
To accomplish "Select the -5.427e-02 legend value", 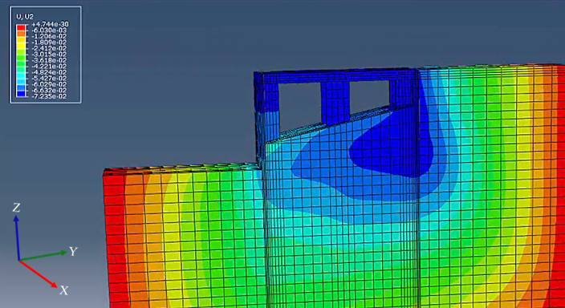I will (x=50, y=79).
